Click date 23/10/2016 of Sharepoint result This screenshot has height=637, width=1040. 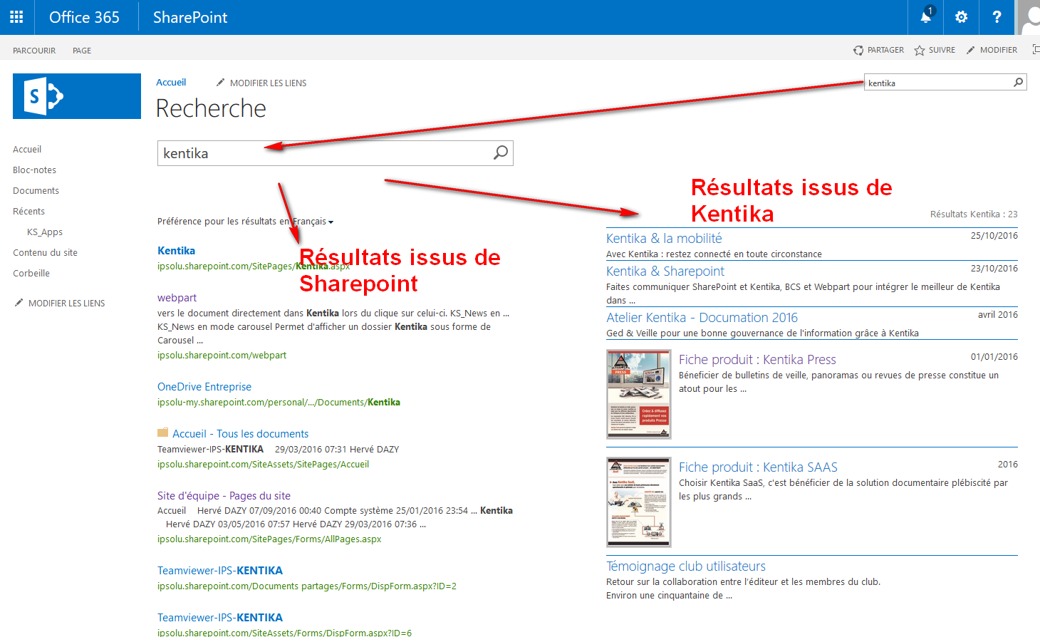point(994,269)
